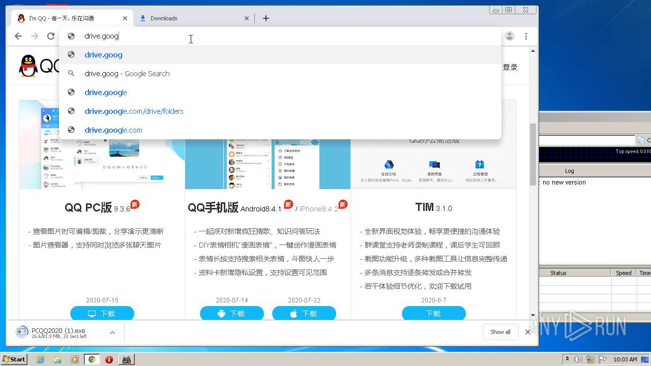Click the Chrome taskbar icon
This screenshot has height=366, width=651.
tap(92, 359)
